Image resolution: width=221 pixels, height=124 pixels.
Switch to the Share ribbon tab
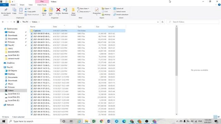22,5
